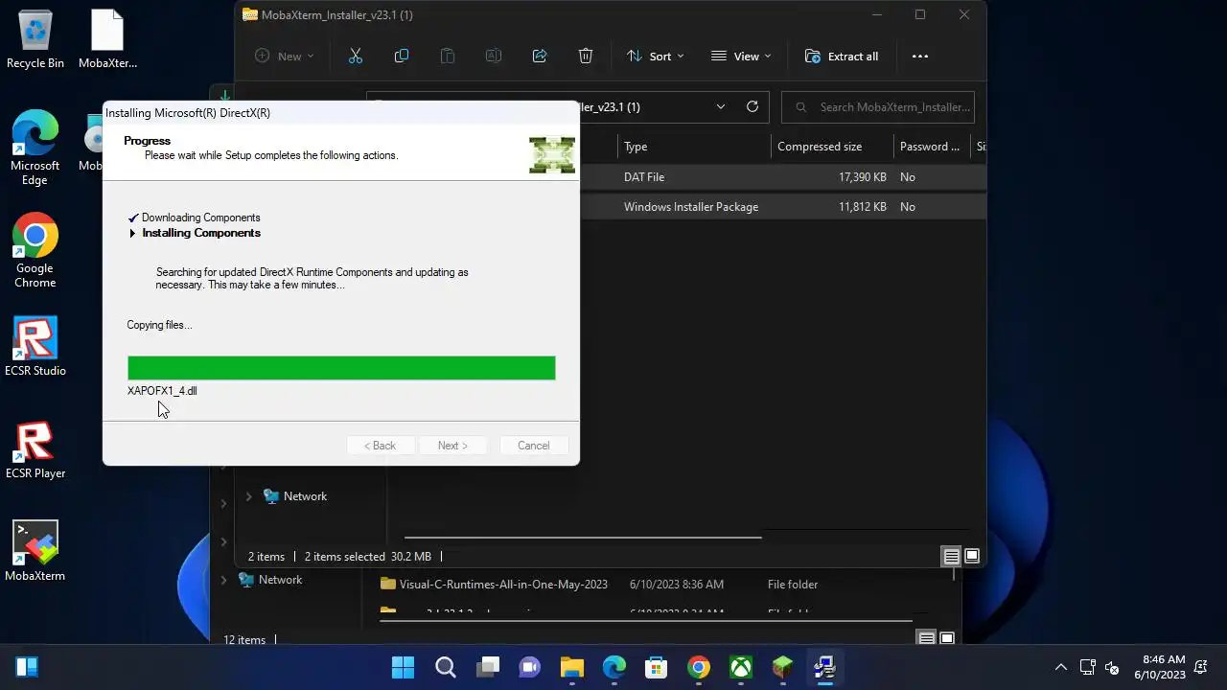The height and width of the screenshot is (690, 1227).
Task: Select the DAT File row
Action: [x=783, y=177]
